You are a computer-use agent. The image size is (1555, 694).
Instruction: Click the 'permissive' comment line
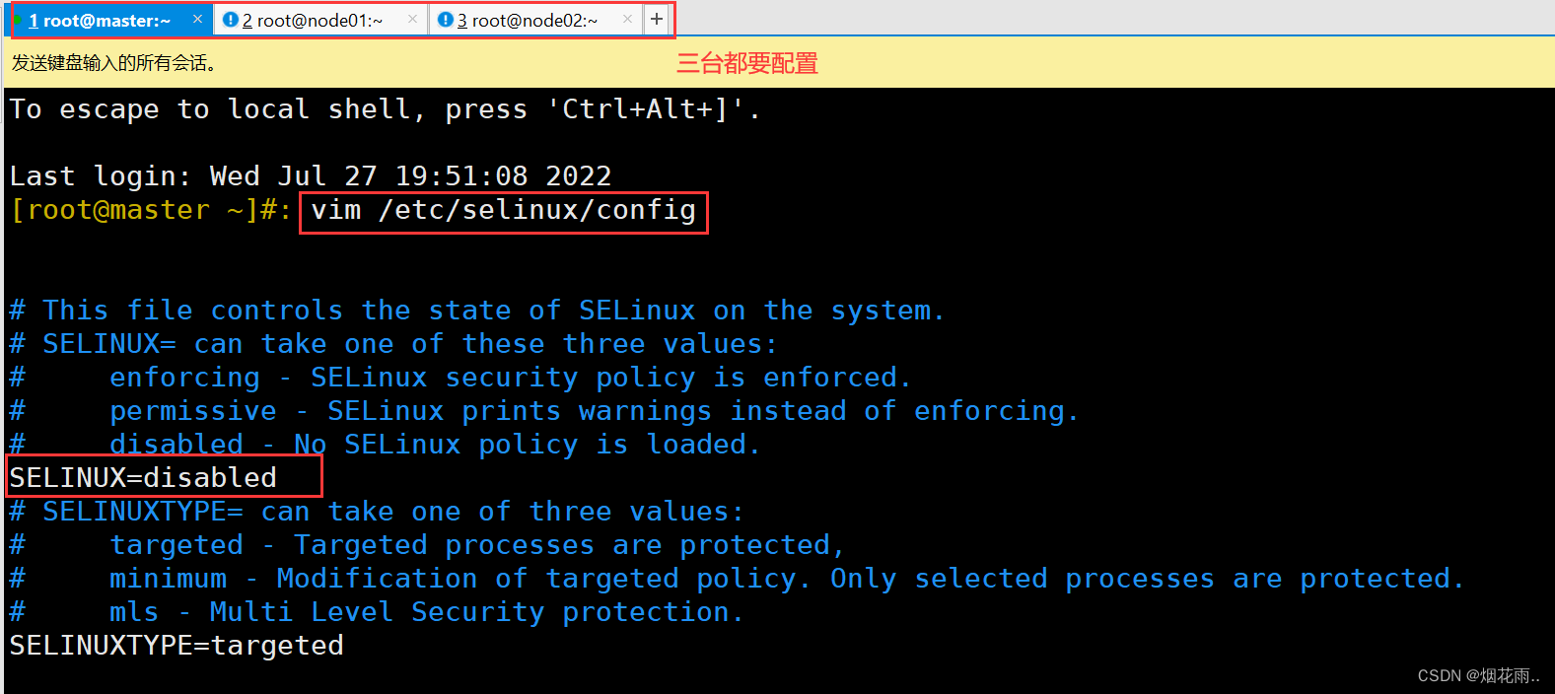point(544,410)
